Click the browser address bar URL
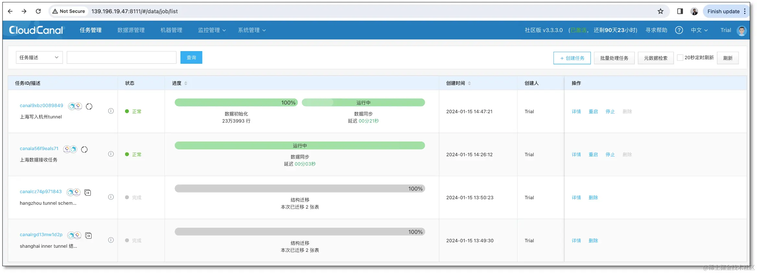This screenshot has width=757, height=273. [x=134, y=11]
